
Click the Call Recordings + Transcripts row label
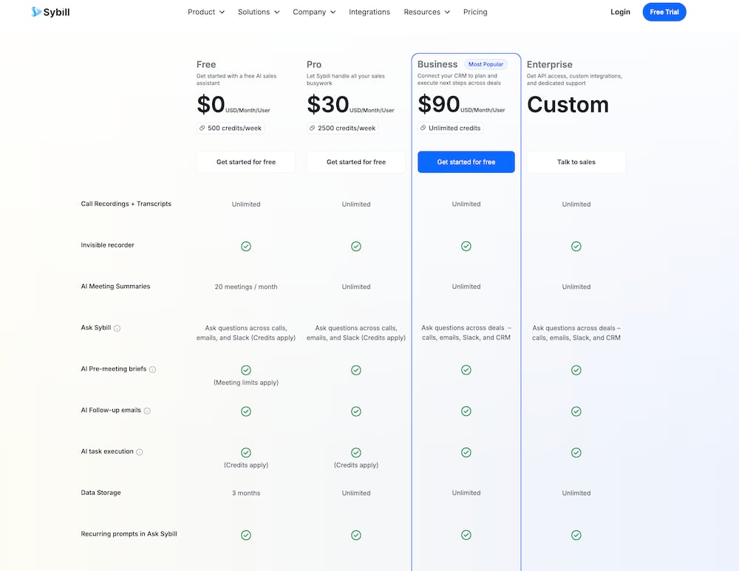point(126,204)
